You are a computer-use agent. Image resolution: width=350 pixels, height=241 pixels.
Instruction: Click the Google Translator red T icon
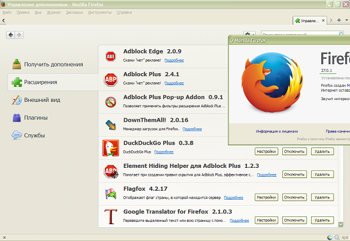point(111,216)
